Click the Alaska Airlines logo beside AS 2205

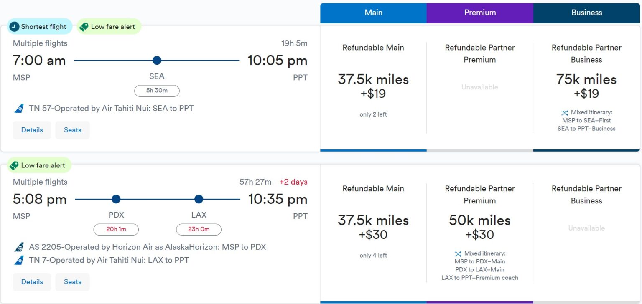(x=19, y=247)
